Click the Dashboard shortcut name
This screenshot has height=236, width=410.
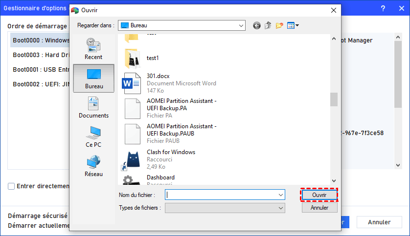pyautogui.click(x=160, y=177)
